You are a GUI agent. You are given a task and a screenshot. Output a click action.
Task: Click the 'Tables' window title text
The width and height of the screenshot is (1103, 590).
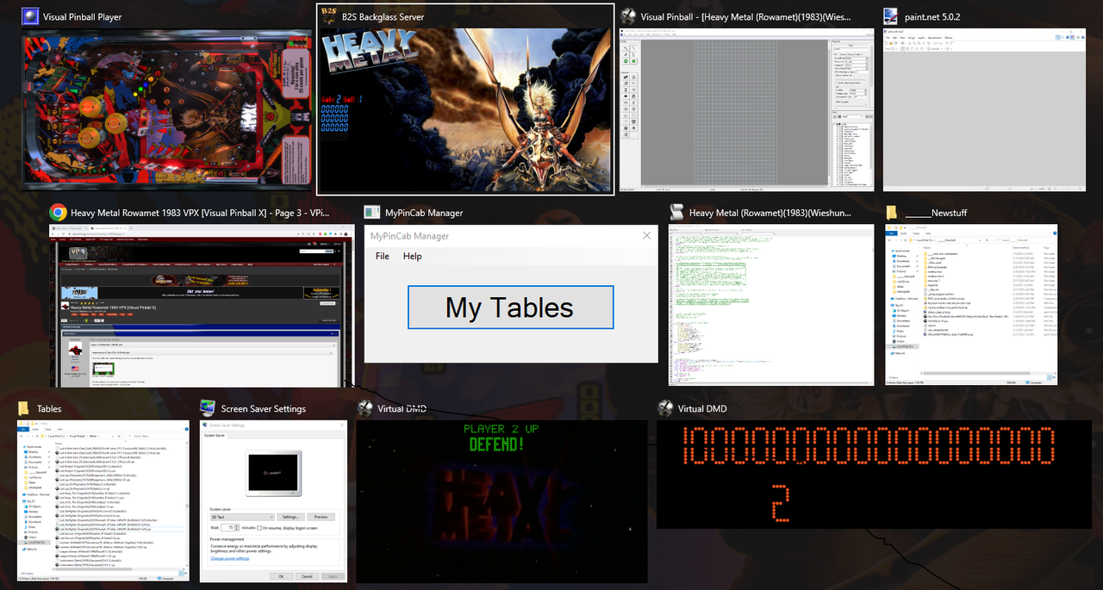pos(49,408)
